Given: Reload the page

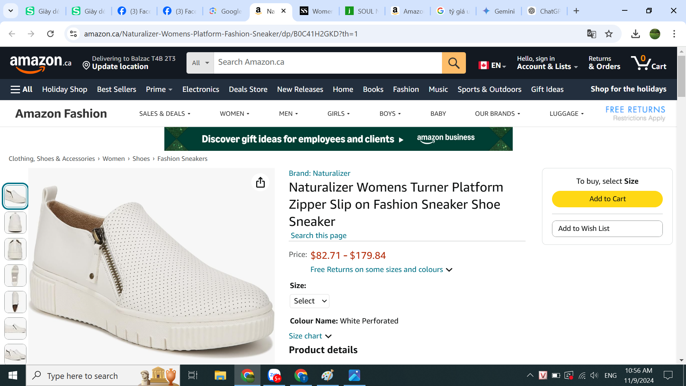Looking at the screenshot, I should click(x=50, y=34).
